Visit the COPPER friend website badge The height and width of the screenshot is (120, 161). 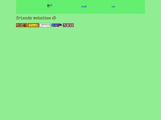tap(45, 25)
